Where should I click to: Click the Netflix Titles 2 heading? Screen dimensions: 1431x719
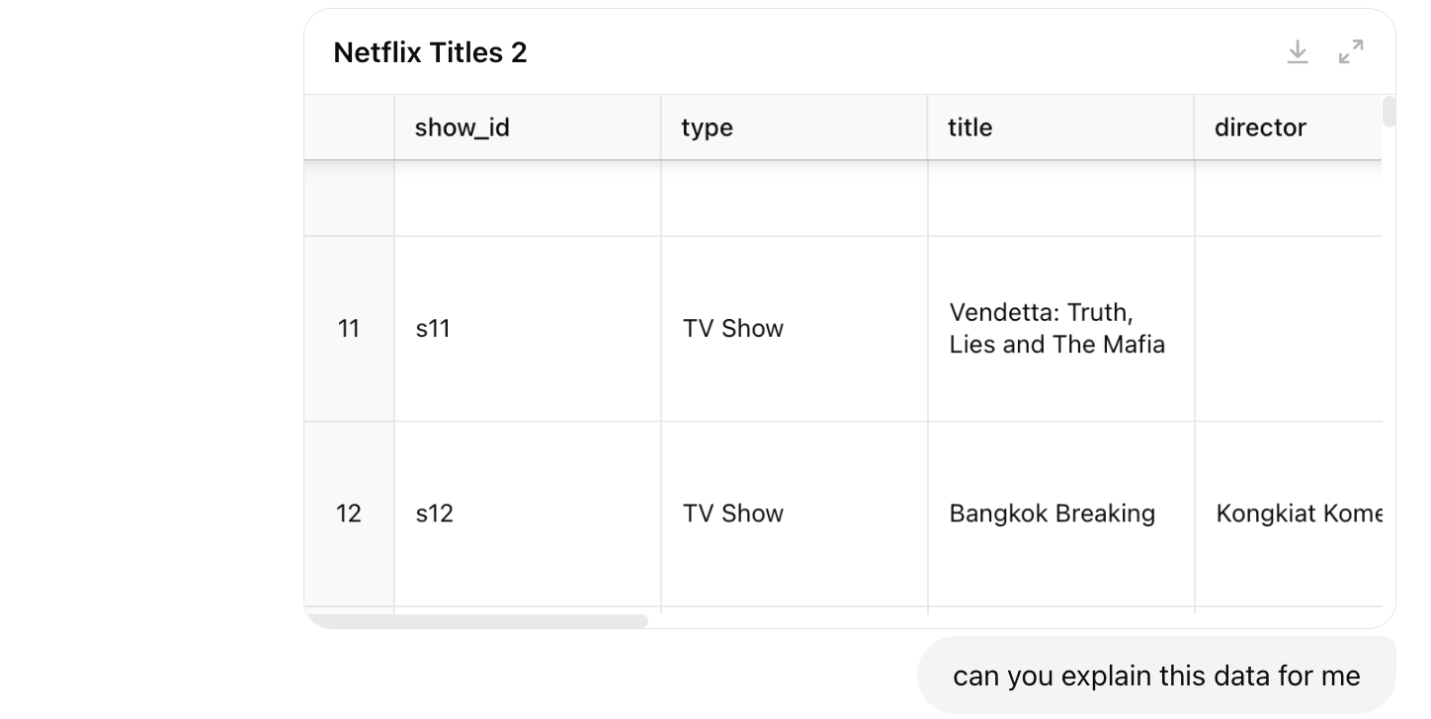point(430,52)
